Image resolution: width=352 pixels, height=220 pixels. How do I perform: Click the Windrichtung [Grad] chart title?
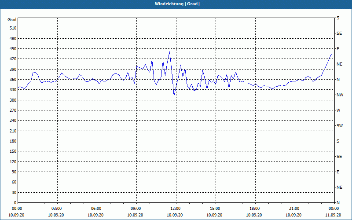tap(177, 4)
